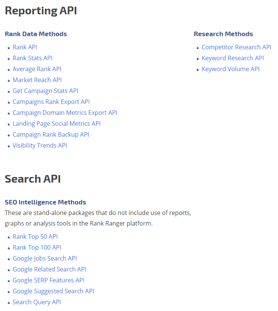Viewport: 278px width, 311px height.
Task: Go to Market Reach API
Action: pyautogui.click(x=37, y=80)
